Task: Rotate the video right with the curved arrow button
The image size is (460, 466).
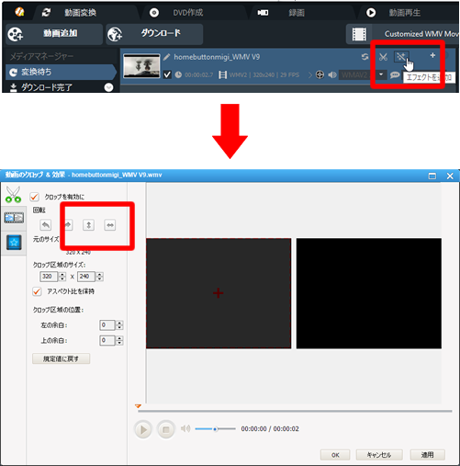Action: (68, 225)
